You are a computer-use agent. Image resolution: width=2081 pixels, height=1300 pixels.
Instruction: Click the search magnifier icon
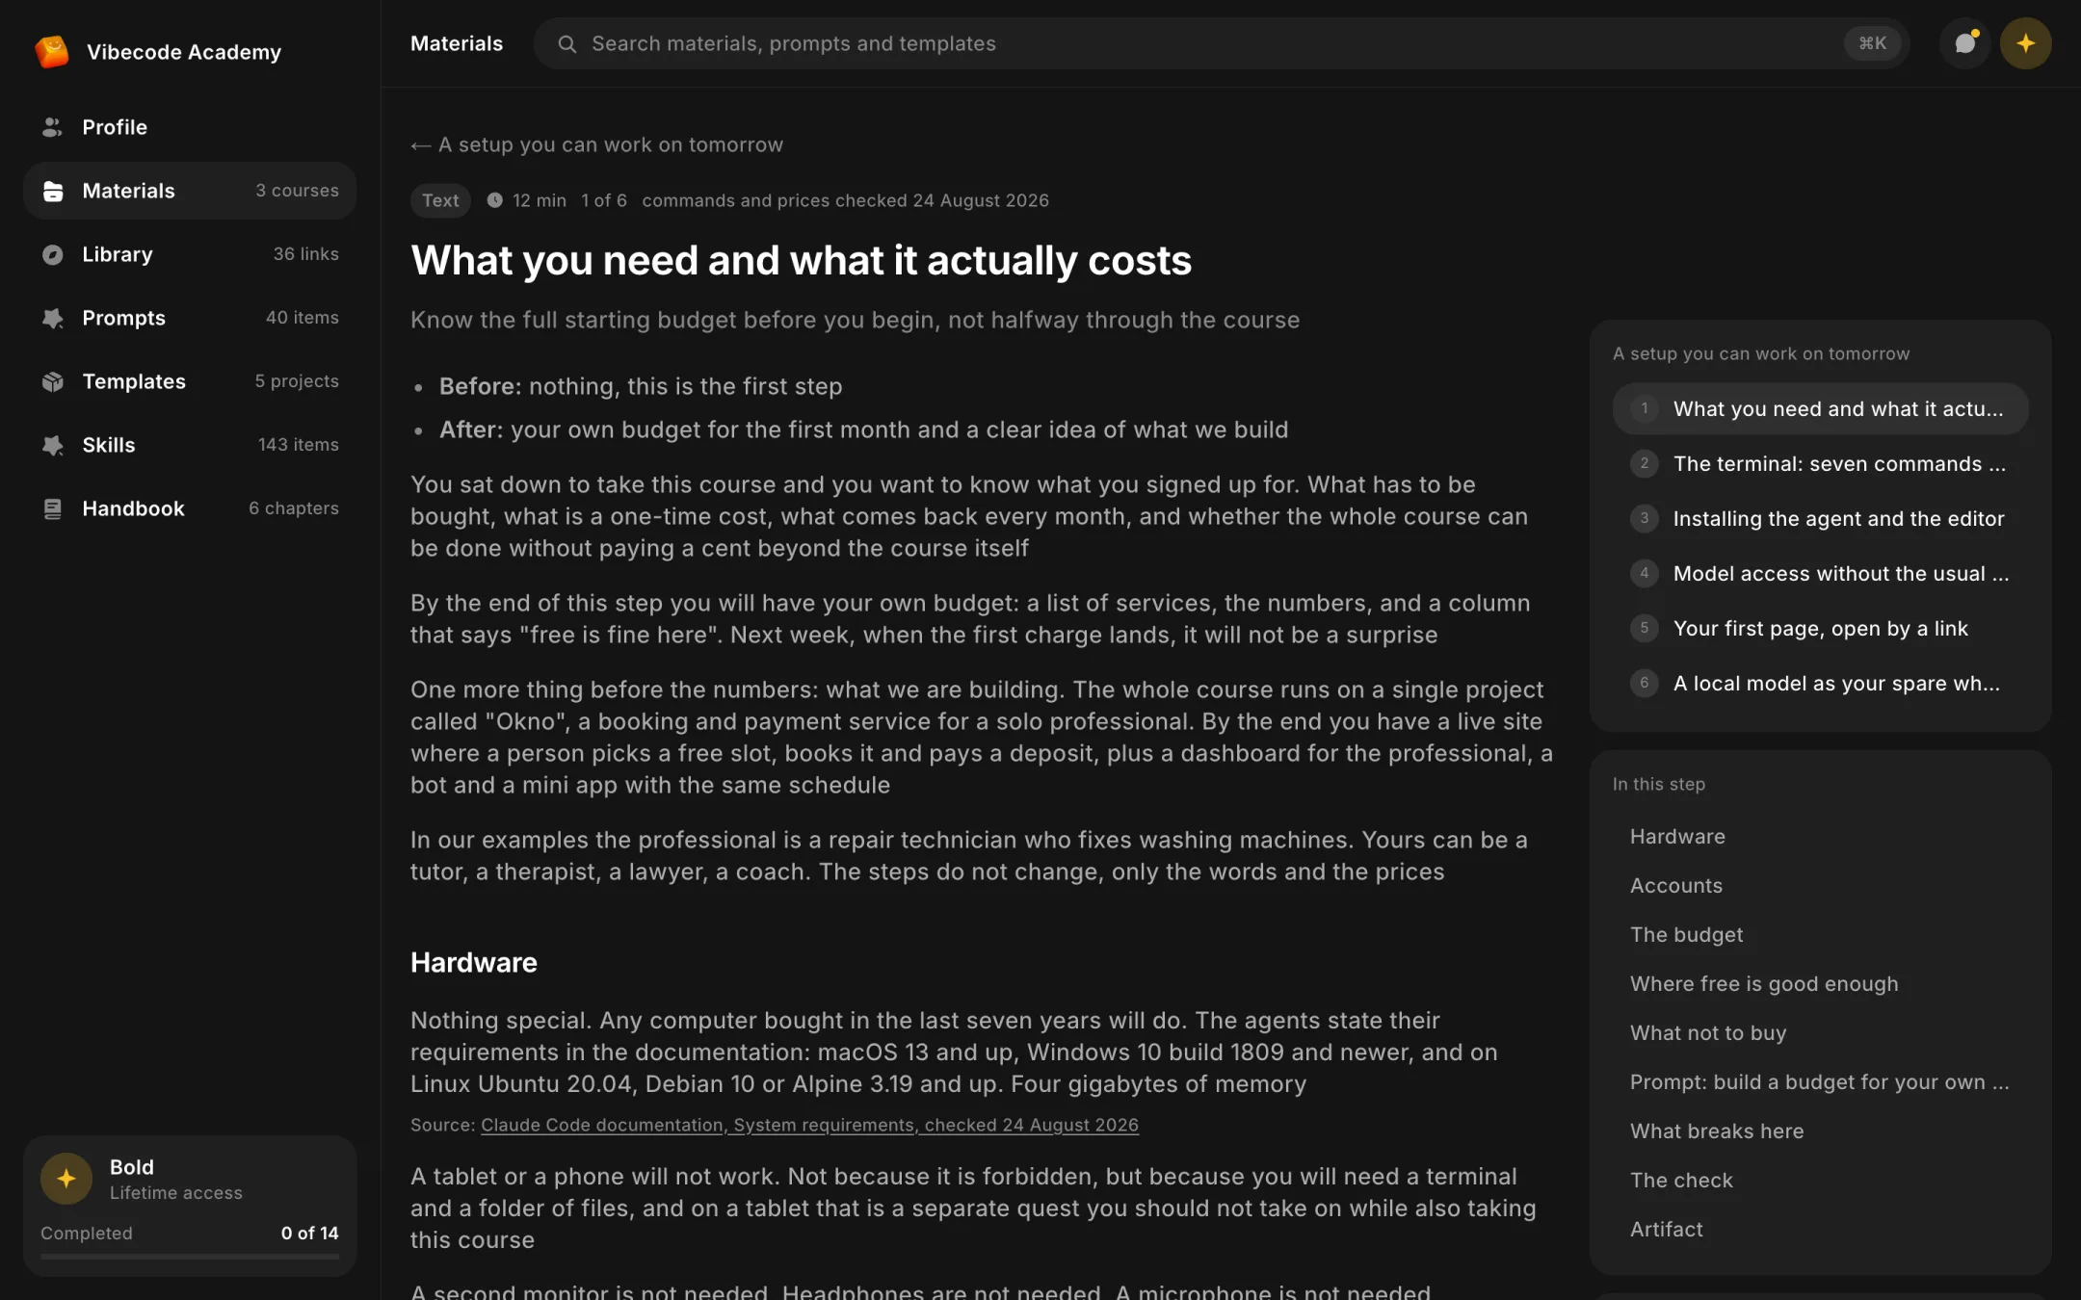(x=567, y=43)
